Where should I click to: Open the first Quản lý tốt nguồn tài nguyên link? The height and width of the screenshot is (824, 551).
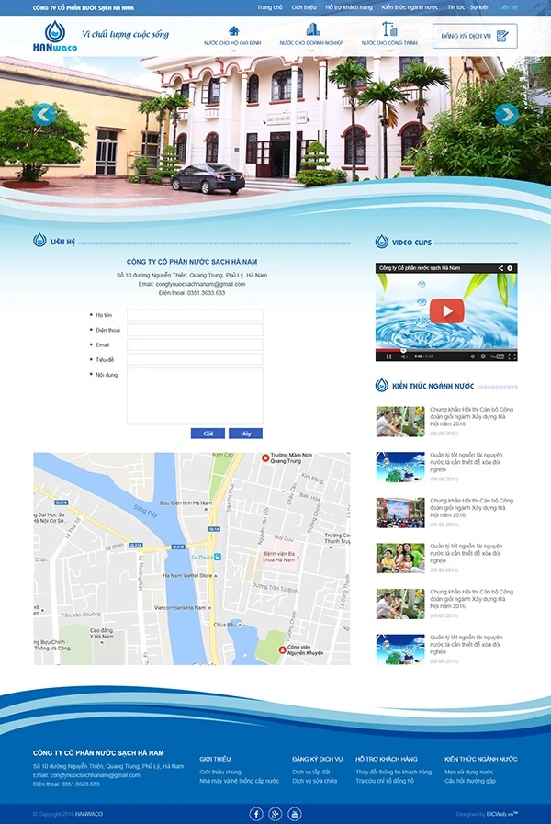point(467,462)
